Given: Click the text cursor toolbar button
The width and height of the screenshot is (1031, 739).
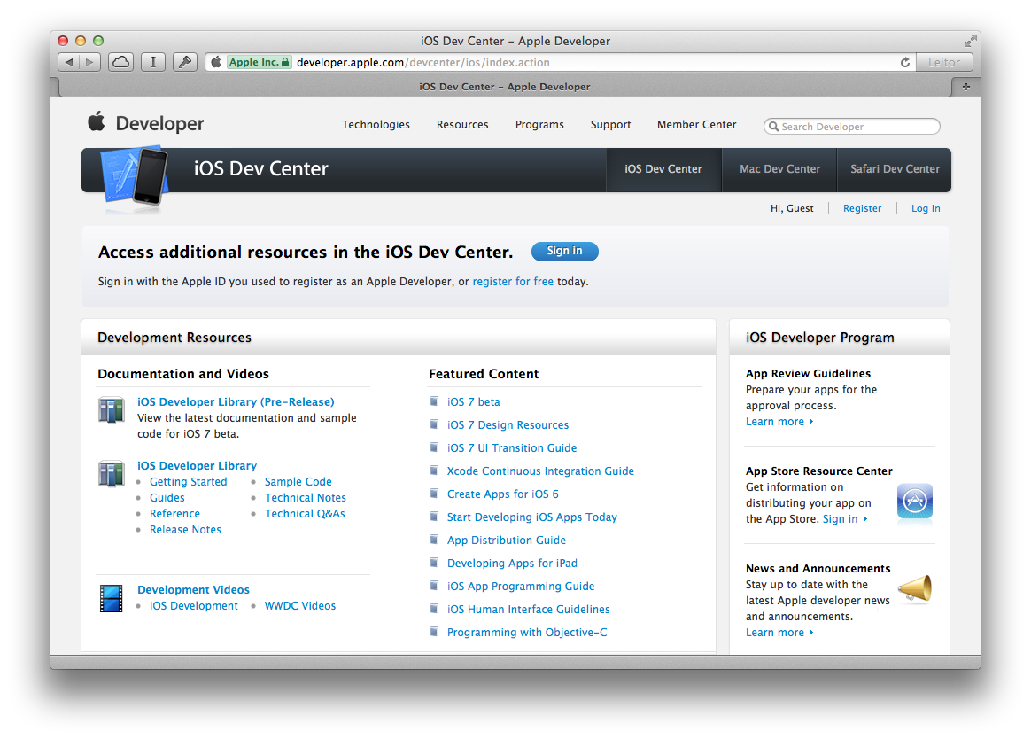Looking at the screenshot, I should pyautogui.click(x=153, y=63).
